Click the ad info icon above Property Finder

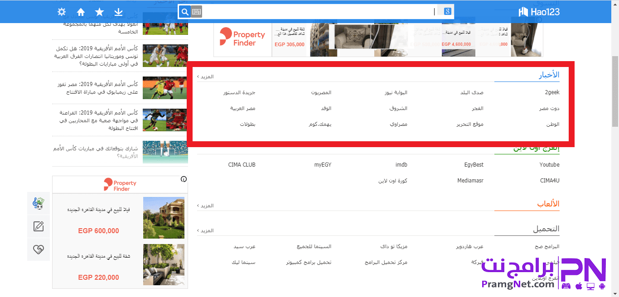click(x=184, y=179)
